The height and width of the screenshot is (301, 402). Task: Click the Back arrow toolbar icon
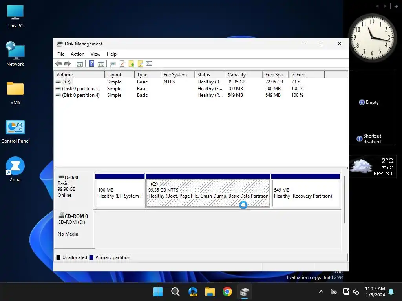click(x=58, y=64)
